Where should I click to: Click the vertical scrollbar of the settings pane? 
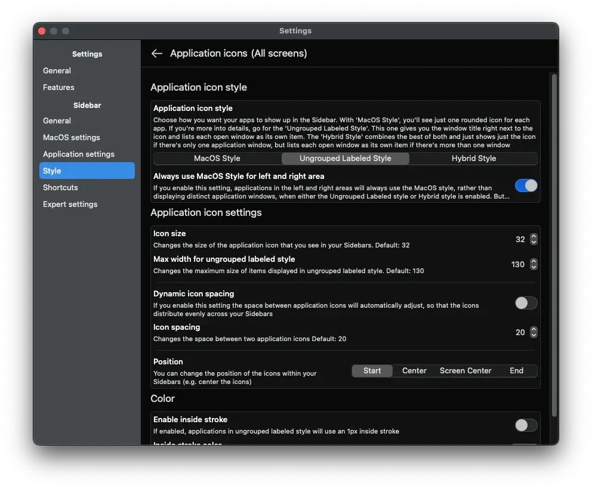click(x=554, y=245)
